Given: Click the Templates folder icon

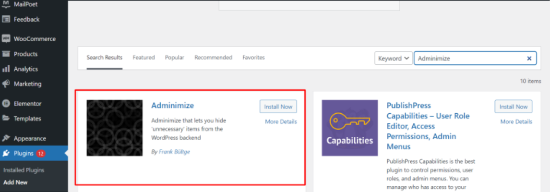Looking at the screenshot, I should pyautogui.click(x=6, y=119).
